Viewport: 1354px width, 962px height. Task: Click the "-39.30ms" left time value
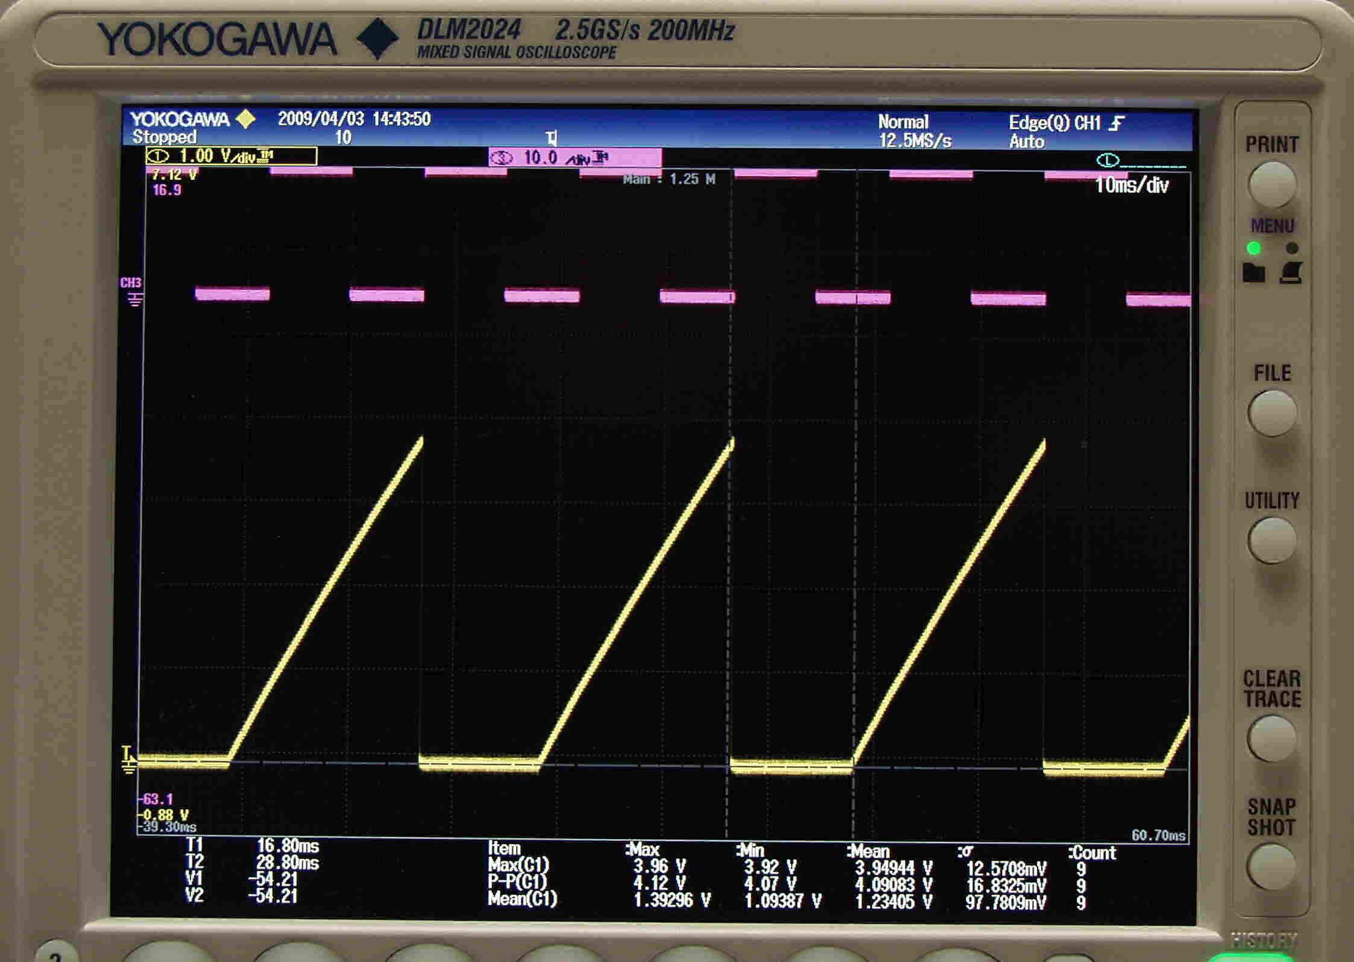[x=167, y=828]
